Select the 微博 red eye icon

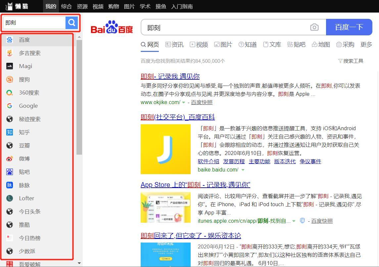click(x=9, y=159)
